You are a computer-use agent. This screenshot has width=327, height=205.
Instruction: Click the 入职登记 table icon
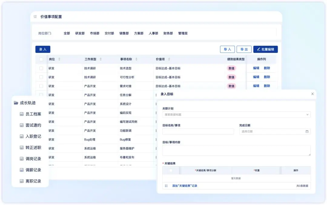pos(21,136)
